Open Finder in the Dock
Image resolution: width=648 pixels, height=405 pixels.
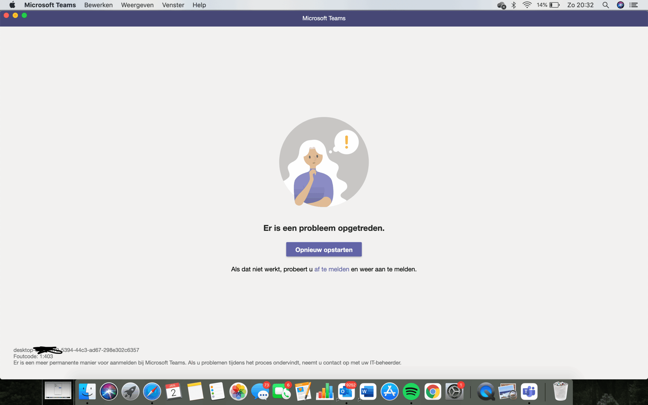87,391
